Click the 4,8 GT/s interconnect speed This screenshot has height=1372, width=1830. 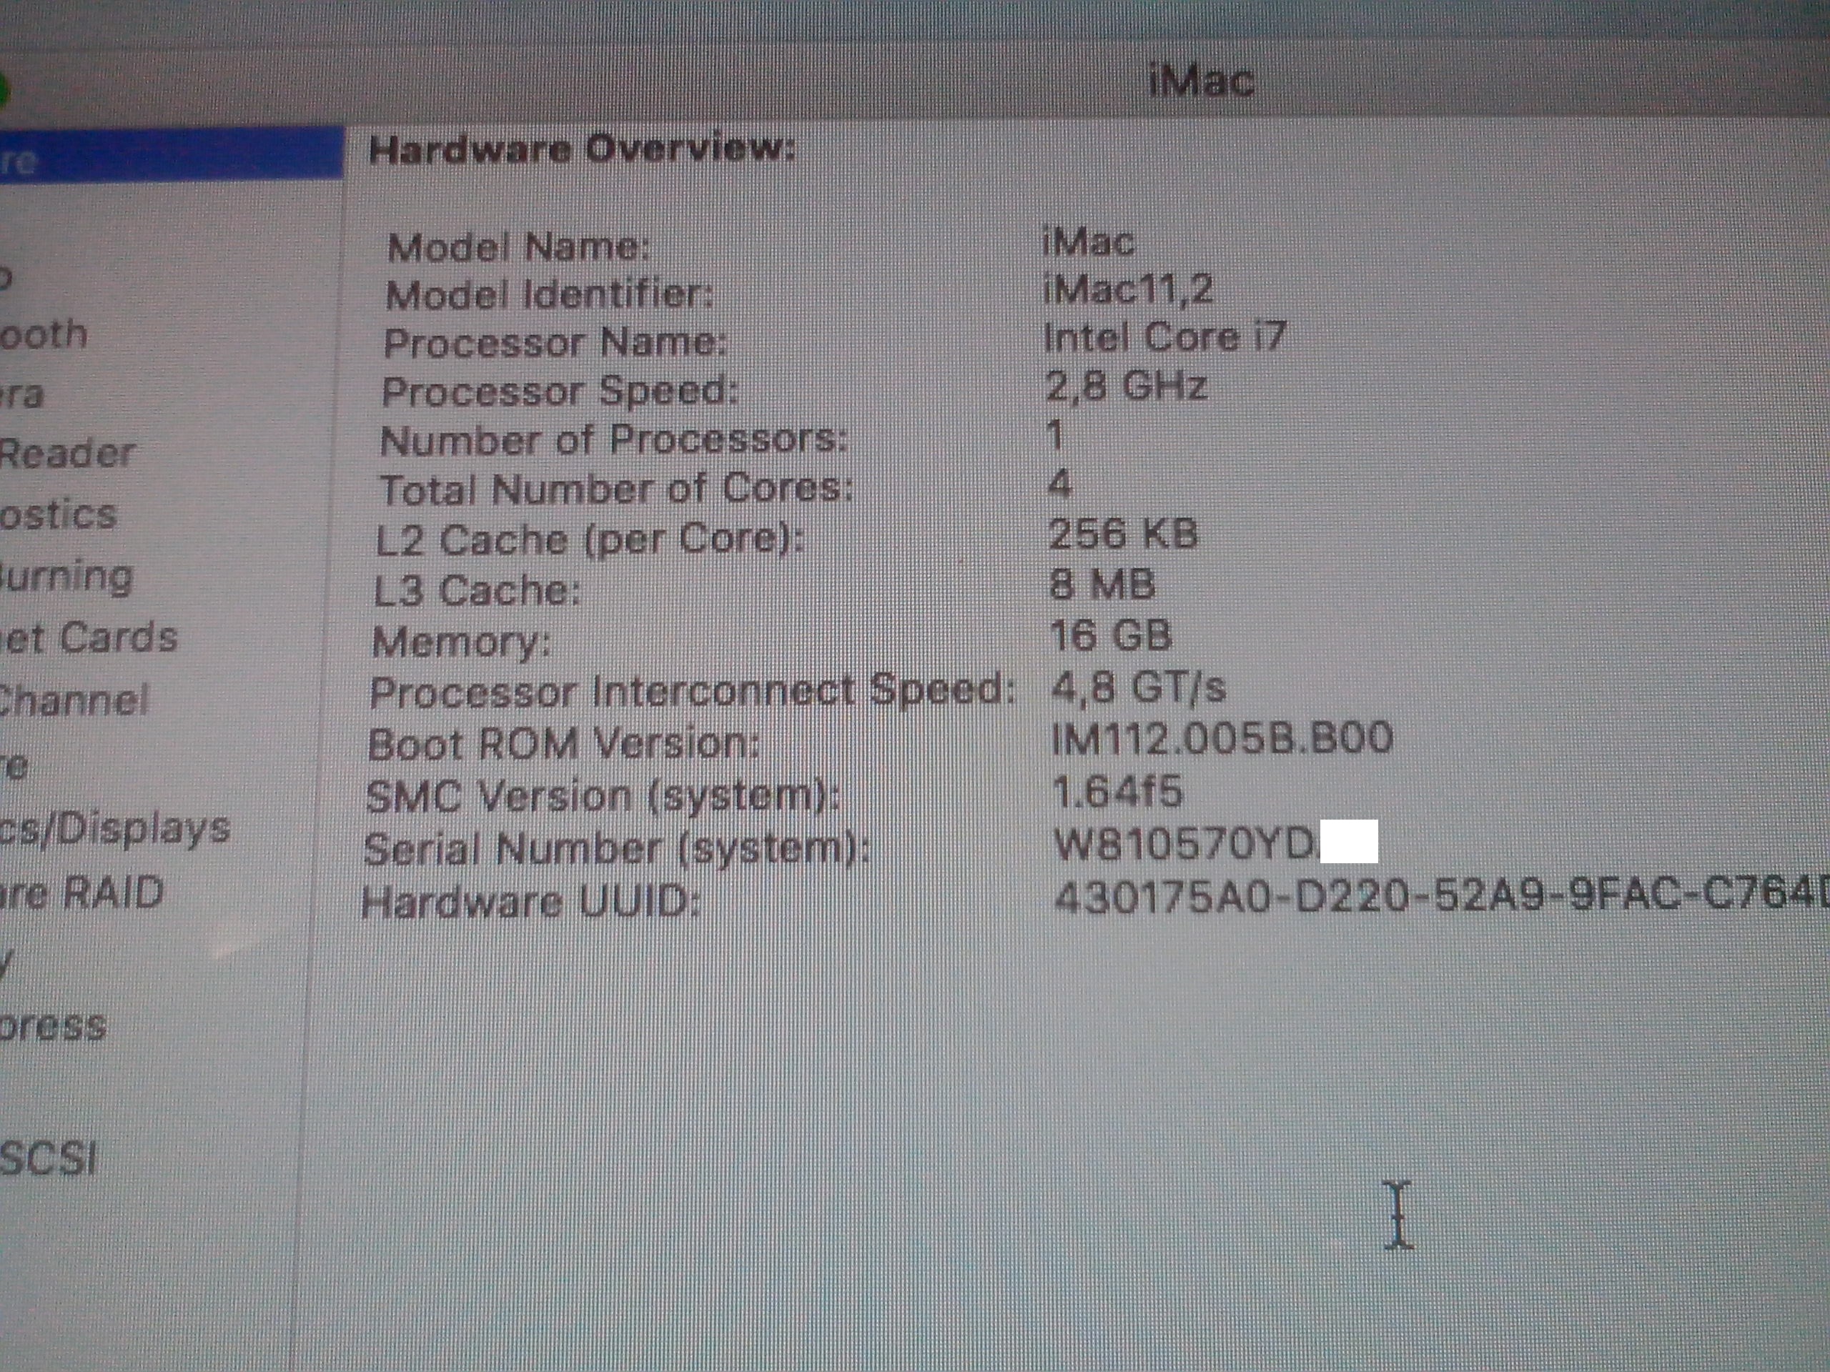click(x=1138, y=687)
